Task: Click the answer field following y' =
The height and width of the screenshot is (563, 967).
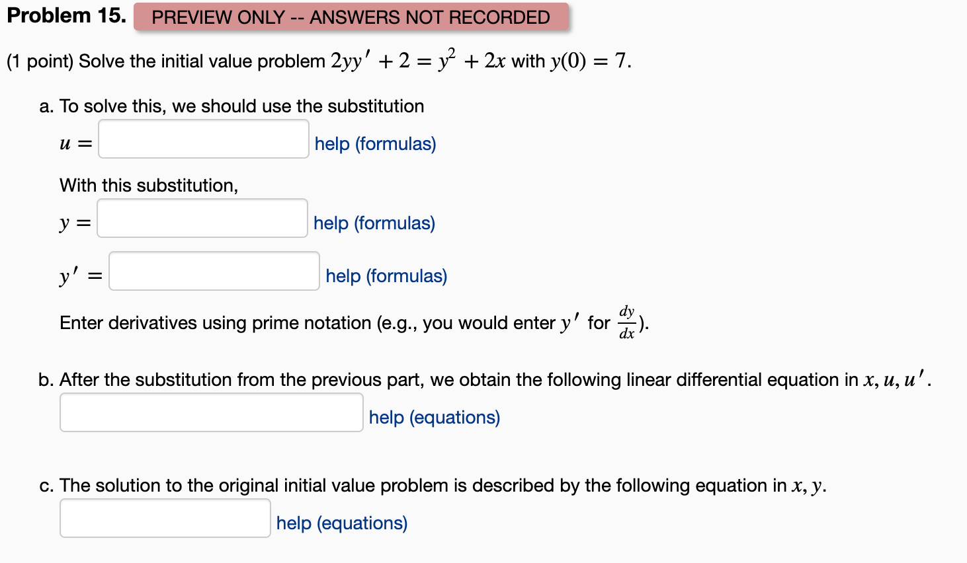Action: coord(214,271)
